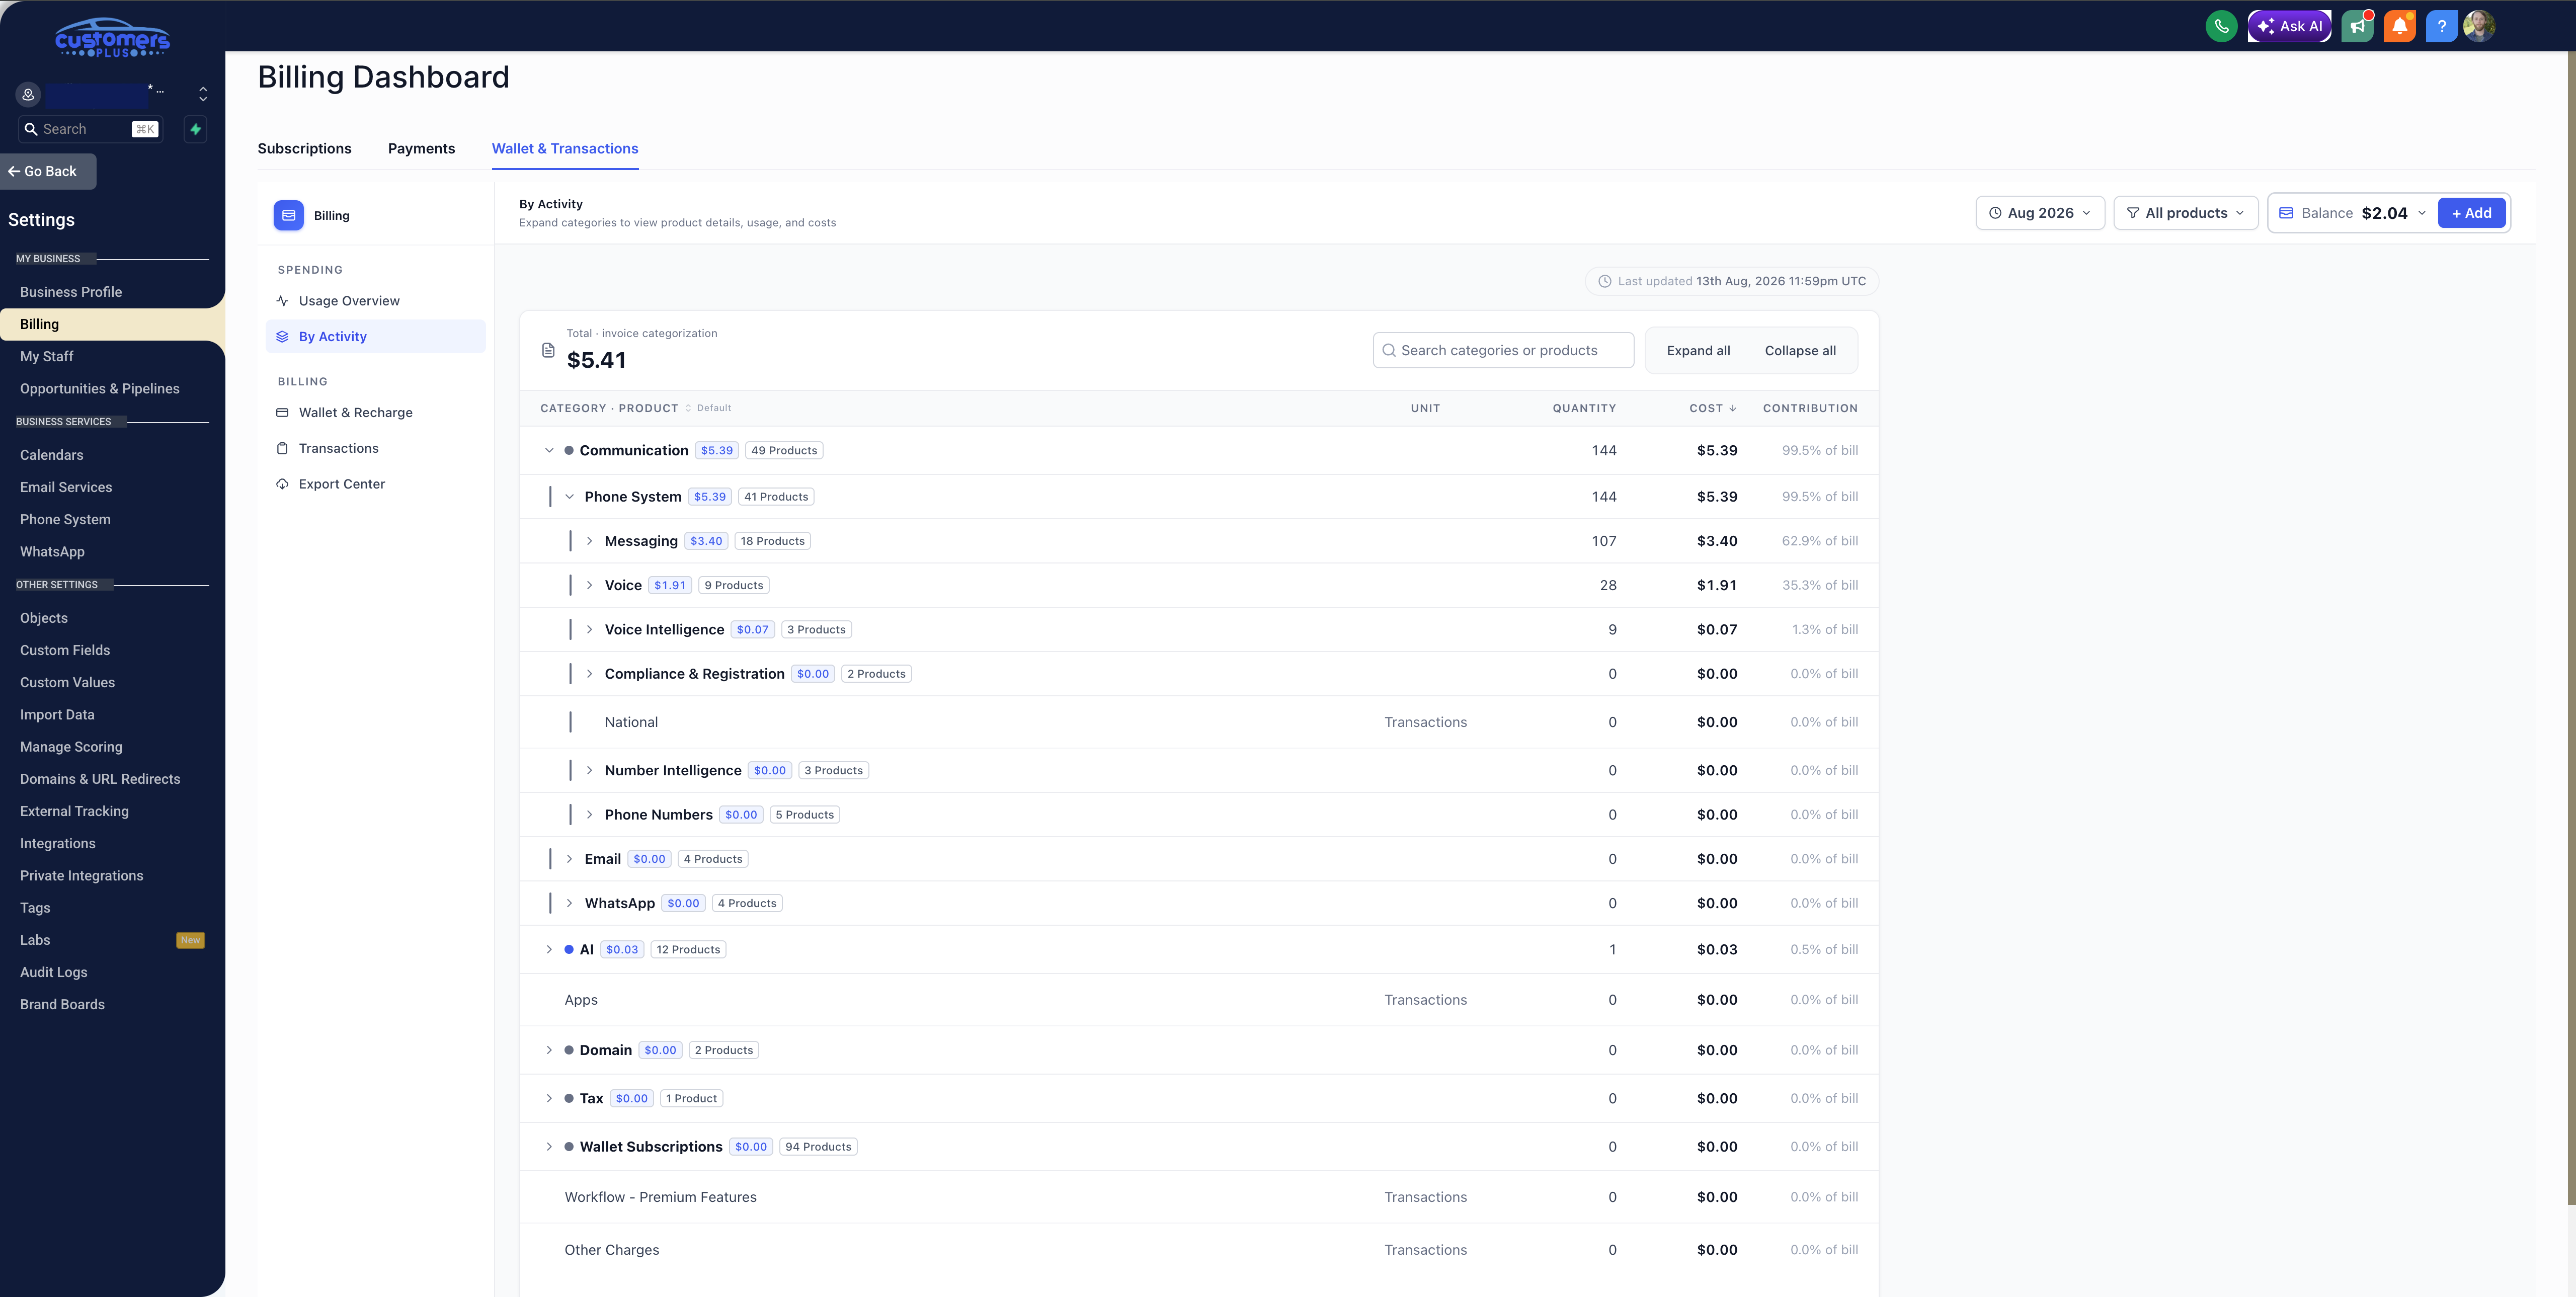Open the user avatar profile menu
2576x1297 pixels.
2479,26
